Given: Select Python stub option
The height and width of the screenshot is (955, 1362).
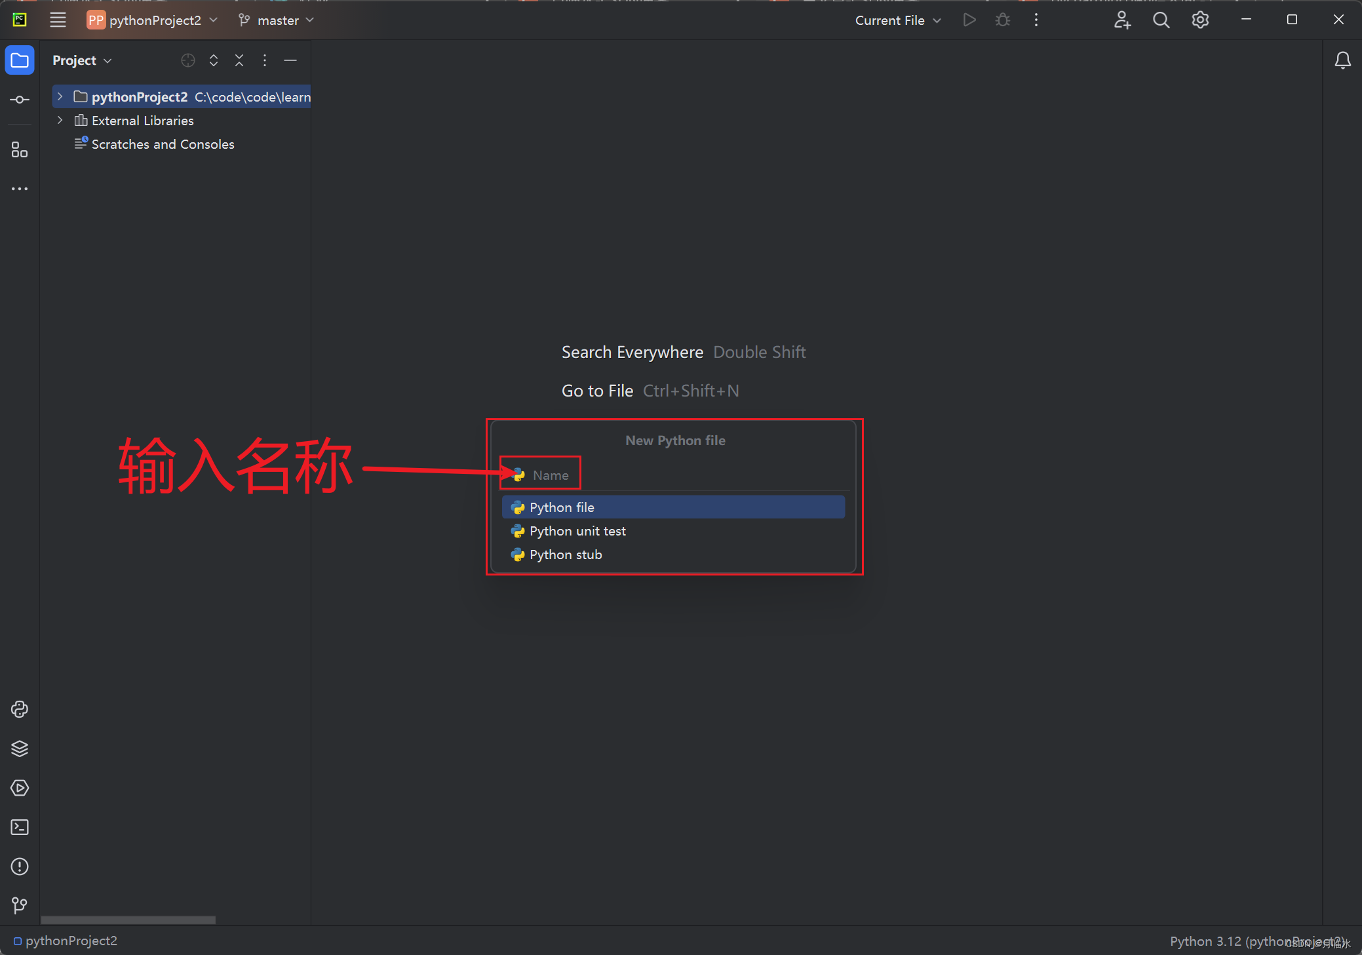Looking at the screenshot, I should tap(565, 555).
